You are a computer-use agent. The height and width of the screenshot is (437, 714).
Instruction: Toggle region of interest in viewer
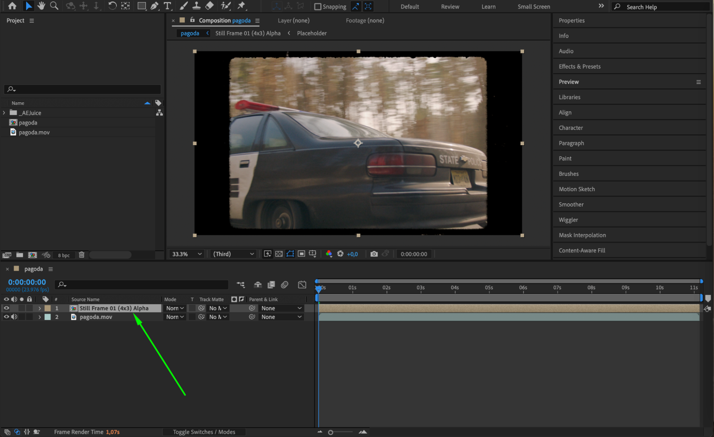tap(301, 254)
